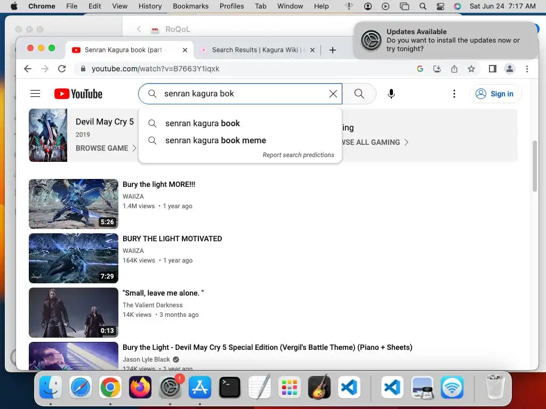
Task: Open the BURY THE LIGHT MOTIVATED title
Action: pyautogui.click(x=172, y=239)
